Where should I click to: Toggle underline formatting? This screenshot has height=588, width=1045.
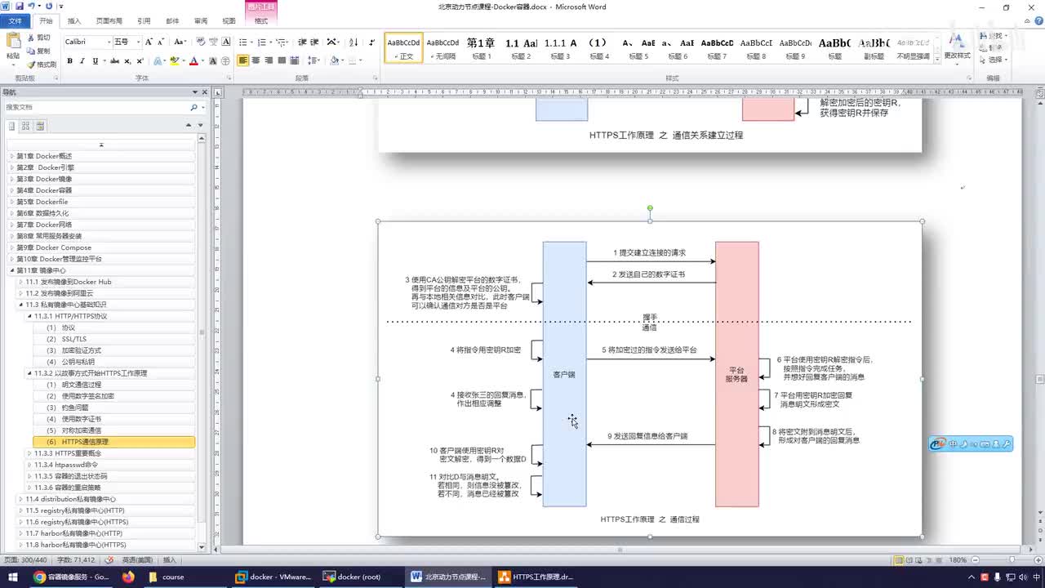coord(96,61)
